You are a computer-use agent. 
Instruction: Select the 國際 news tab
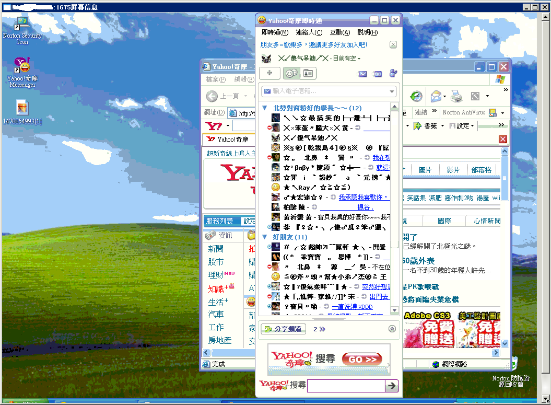click(x=444, y=221)
